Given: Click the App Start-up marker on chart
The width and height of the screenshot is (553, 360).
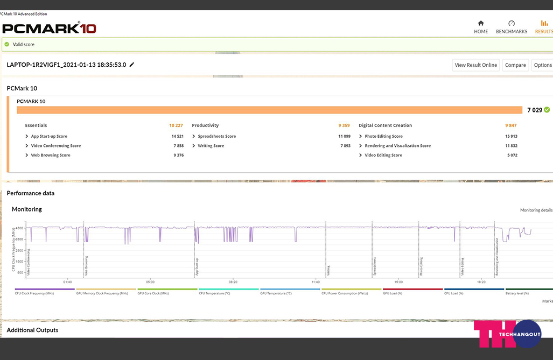Looking at the screenshot, I should pos(197,266).
